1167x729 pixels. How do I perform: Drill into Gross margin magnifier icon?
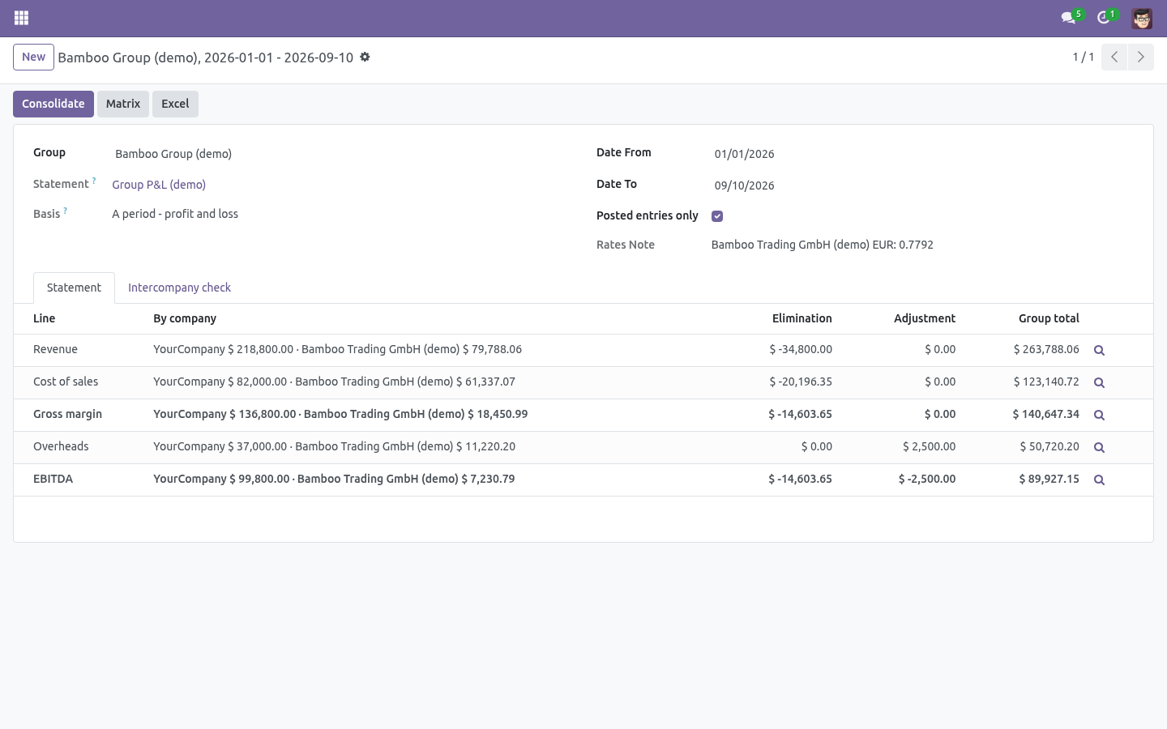(x=1099, y=415)
